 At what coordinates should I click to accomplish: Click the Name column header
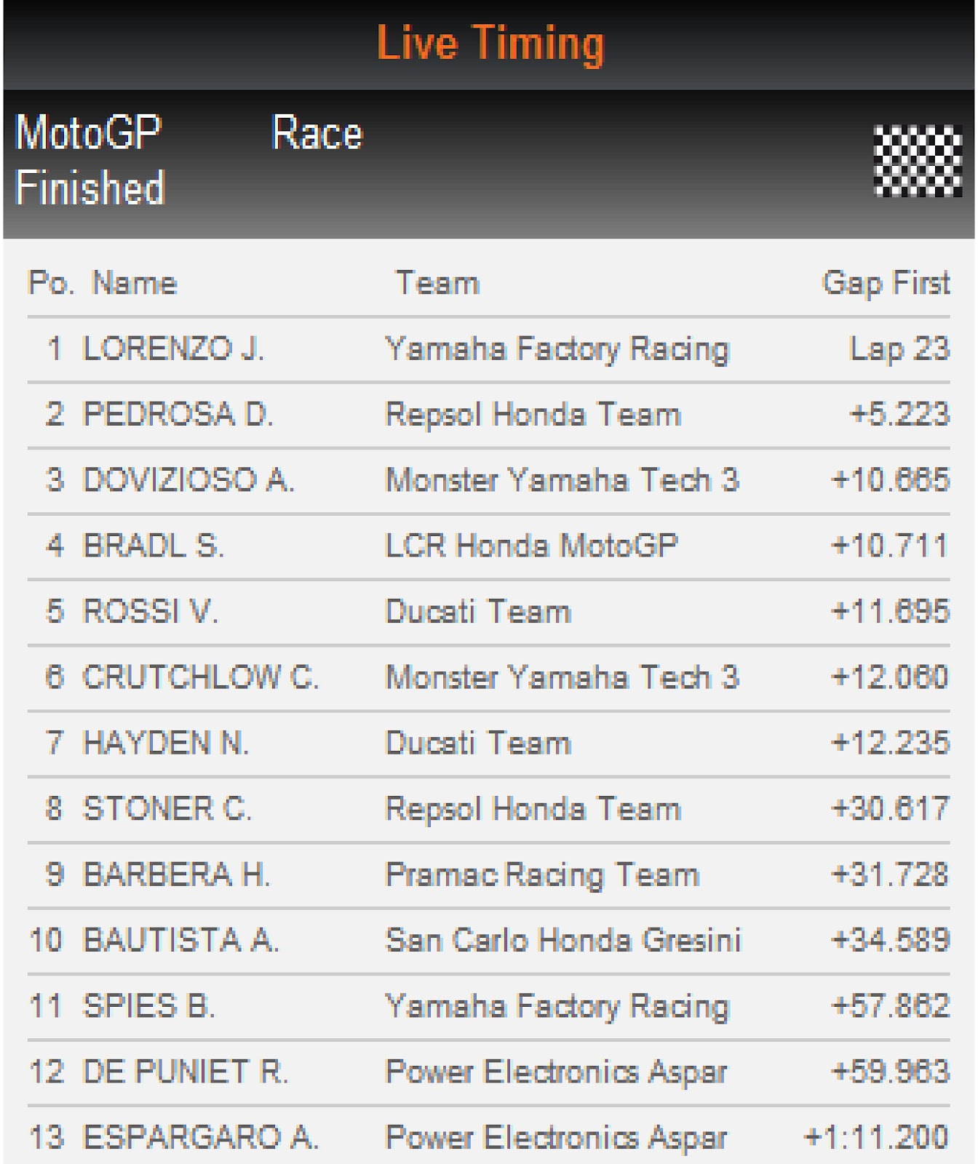[135, 283]
